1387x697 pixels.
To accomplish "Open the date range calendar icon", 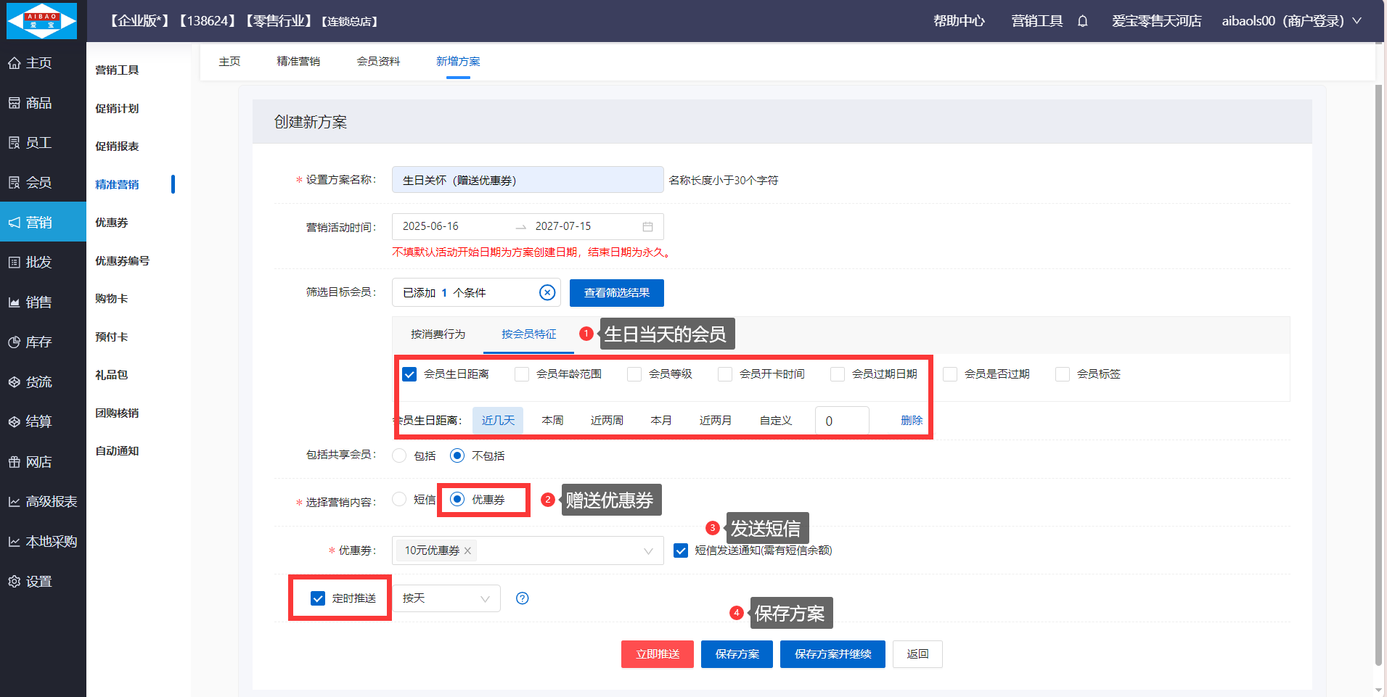I will (647, 226).
